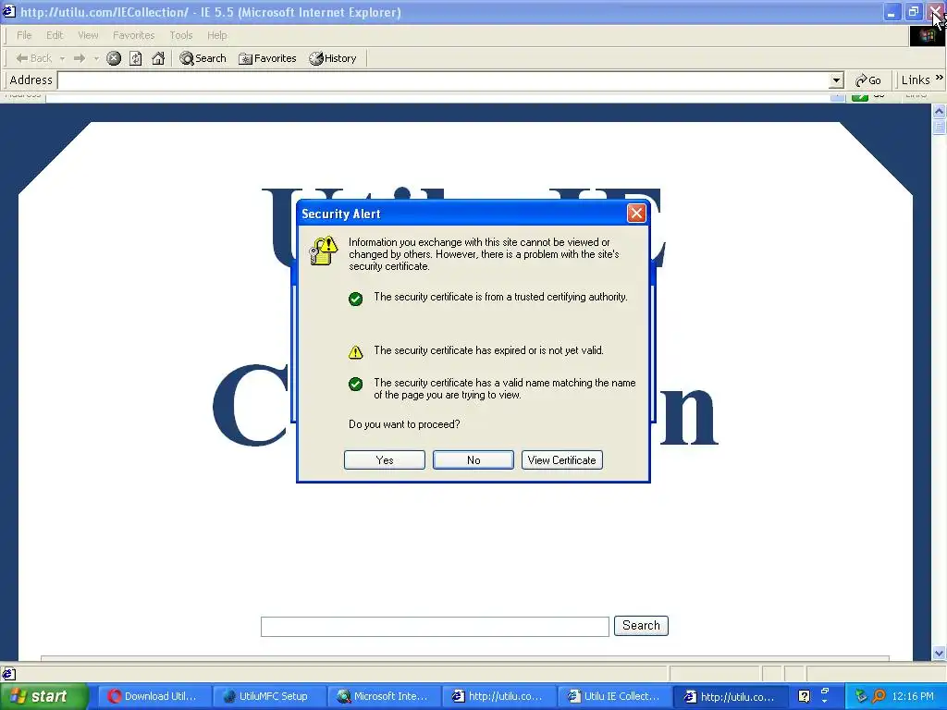Viewport: 947px width, 710px height.
Task: Open the Back history dropdown arrow
Action: tap(62, 58)
